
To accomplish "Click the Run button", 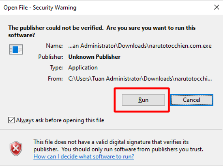I will pos(143,100).
